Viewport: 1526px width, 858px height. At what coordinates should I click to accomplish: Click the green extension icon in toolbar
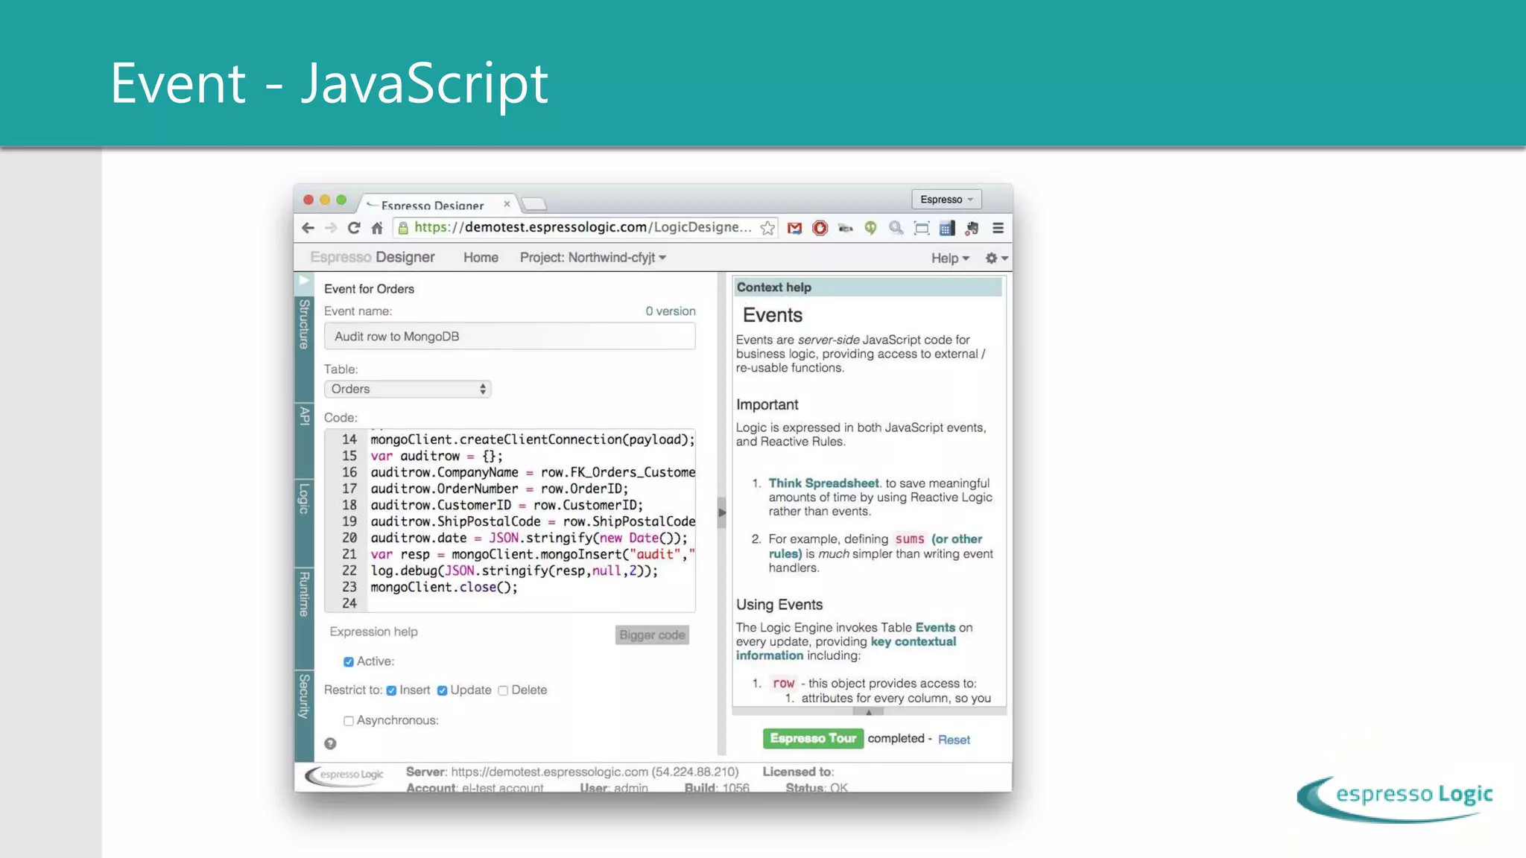coord(870,228)
